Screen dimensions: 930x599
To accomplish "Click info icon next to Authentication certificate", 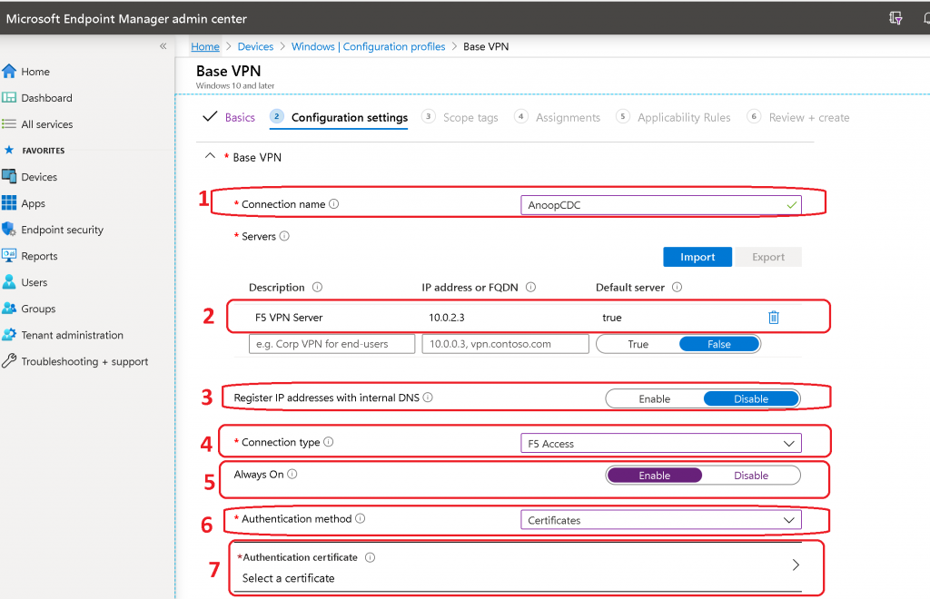I will click(x=371, y=557).
